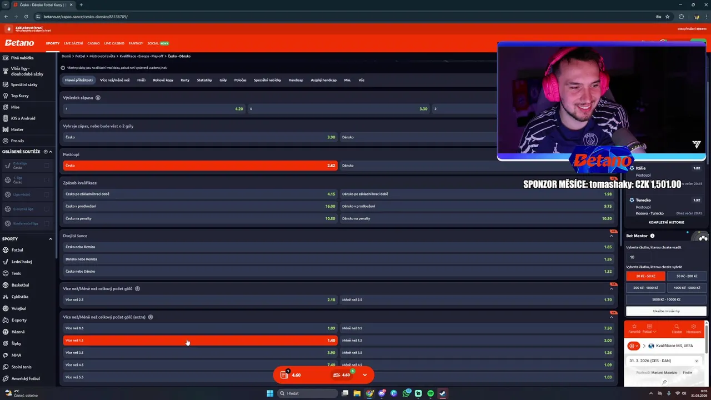Collapse the Oblíbené soutěže section
711x400 pixels.
pos(51,152)
